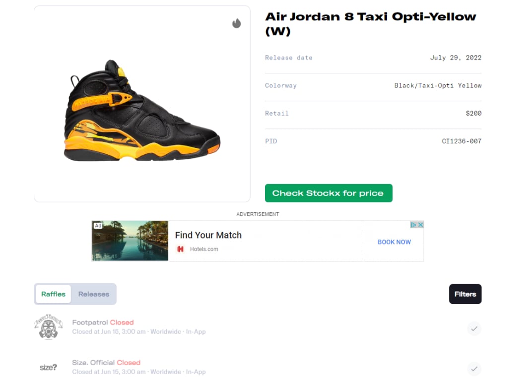Click the Air Jordan 8 shoe image
This screenshot has width=531, height=377.
(x=142, y=110)
